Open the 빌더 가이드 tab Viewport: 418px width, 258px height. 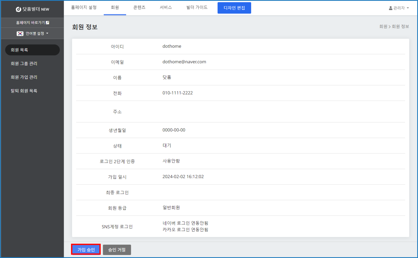point(197,8)
